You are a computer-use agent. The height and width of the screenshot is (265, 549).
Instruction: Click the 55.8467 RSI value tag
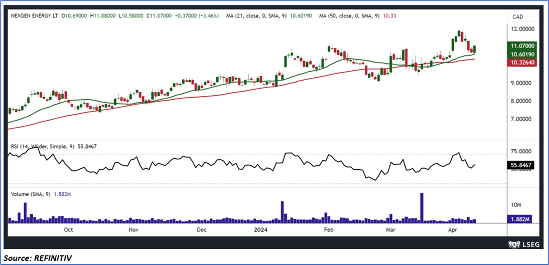pos(520,165)
